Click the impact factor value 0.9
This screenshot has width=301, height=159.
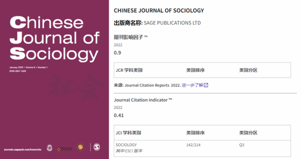[117, 52]
